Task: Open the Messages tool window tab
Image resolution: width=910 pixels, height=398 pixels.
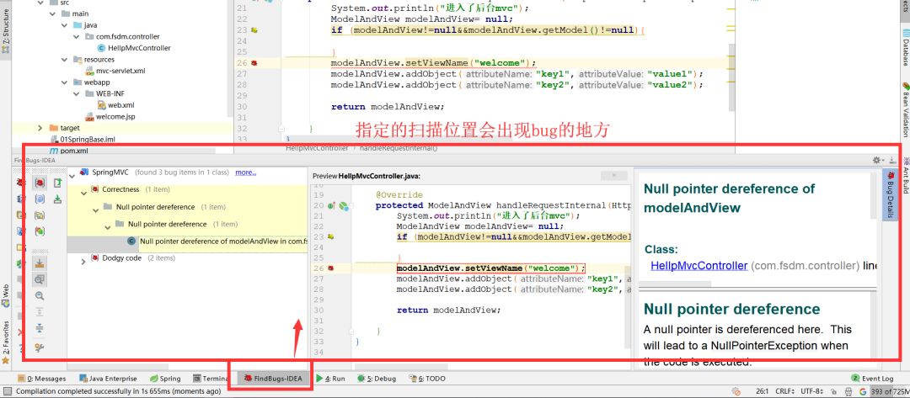Action: click(x=42, y=379)
